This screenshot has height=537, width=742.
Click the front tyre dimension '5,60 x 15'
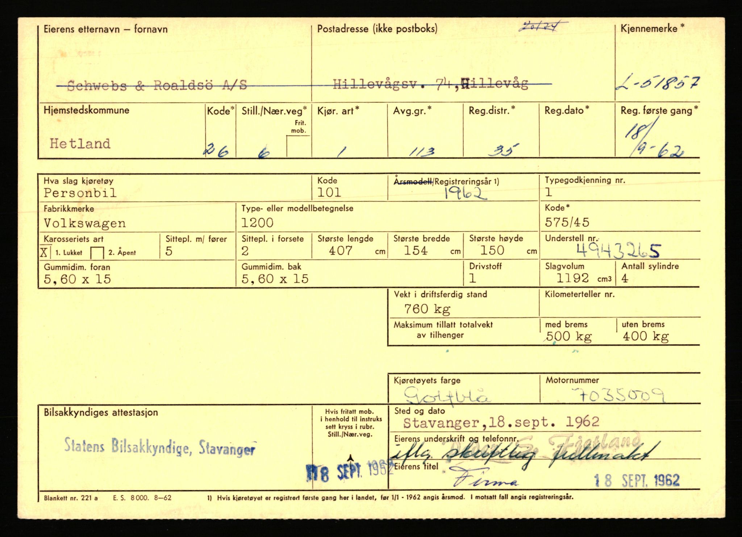click(77, 279)
